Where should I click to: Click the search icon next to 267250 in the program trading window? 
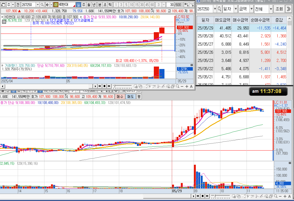(x=219, y=9)
